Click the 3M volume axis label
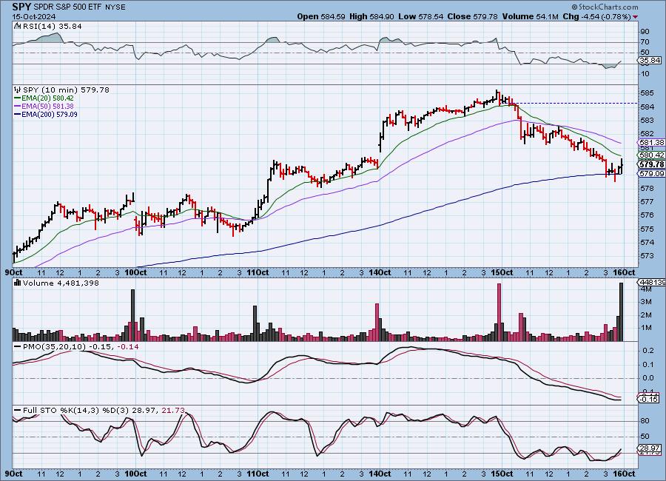 pos(646,302)
